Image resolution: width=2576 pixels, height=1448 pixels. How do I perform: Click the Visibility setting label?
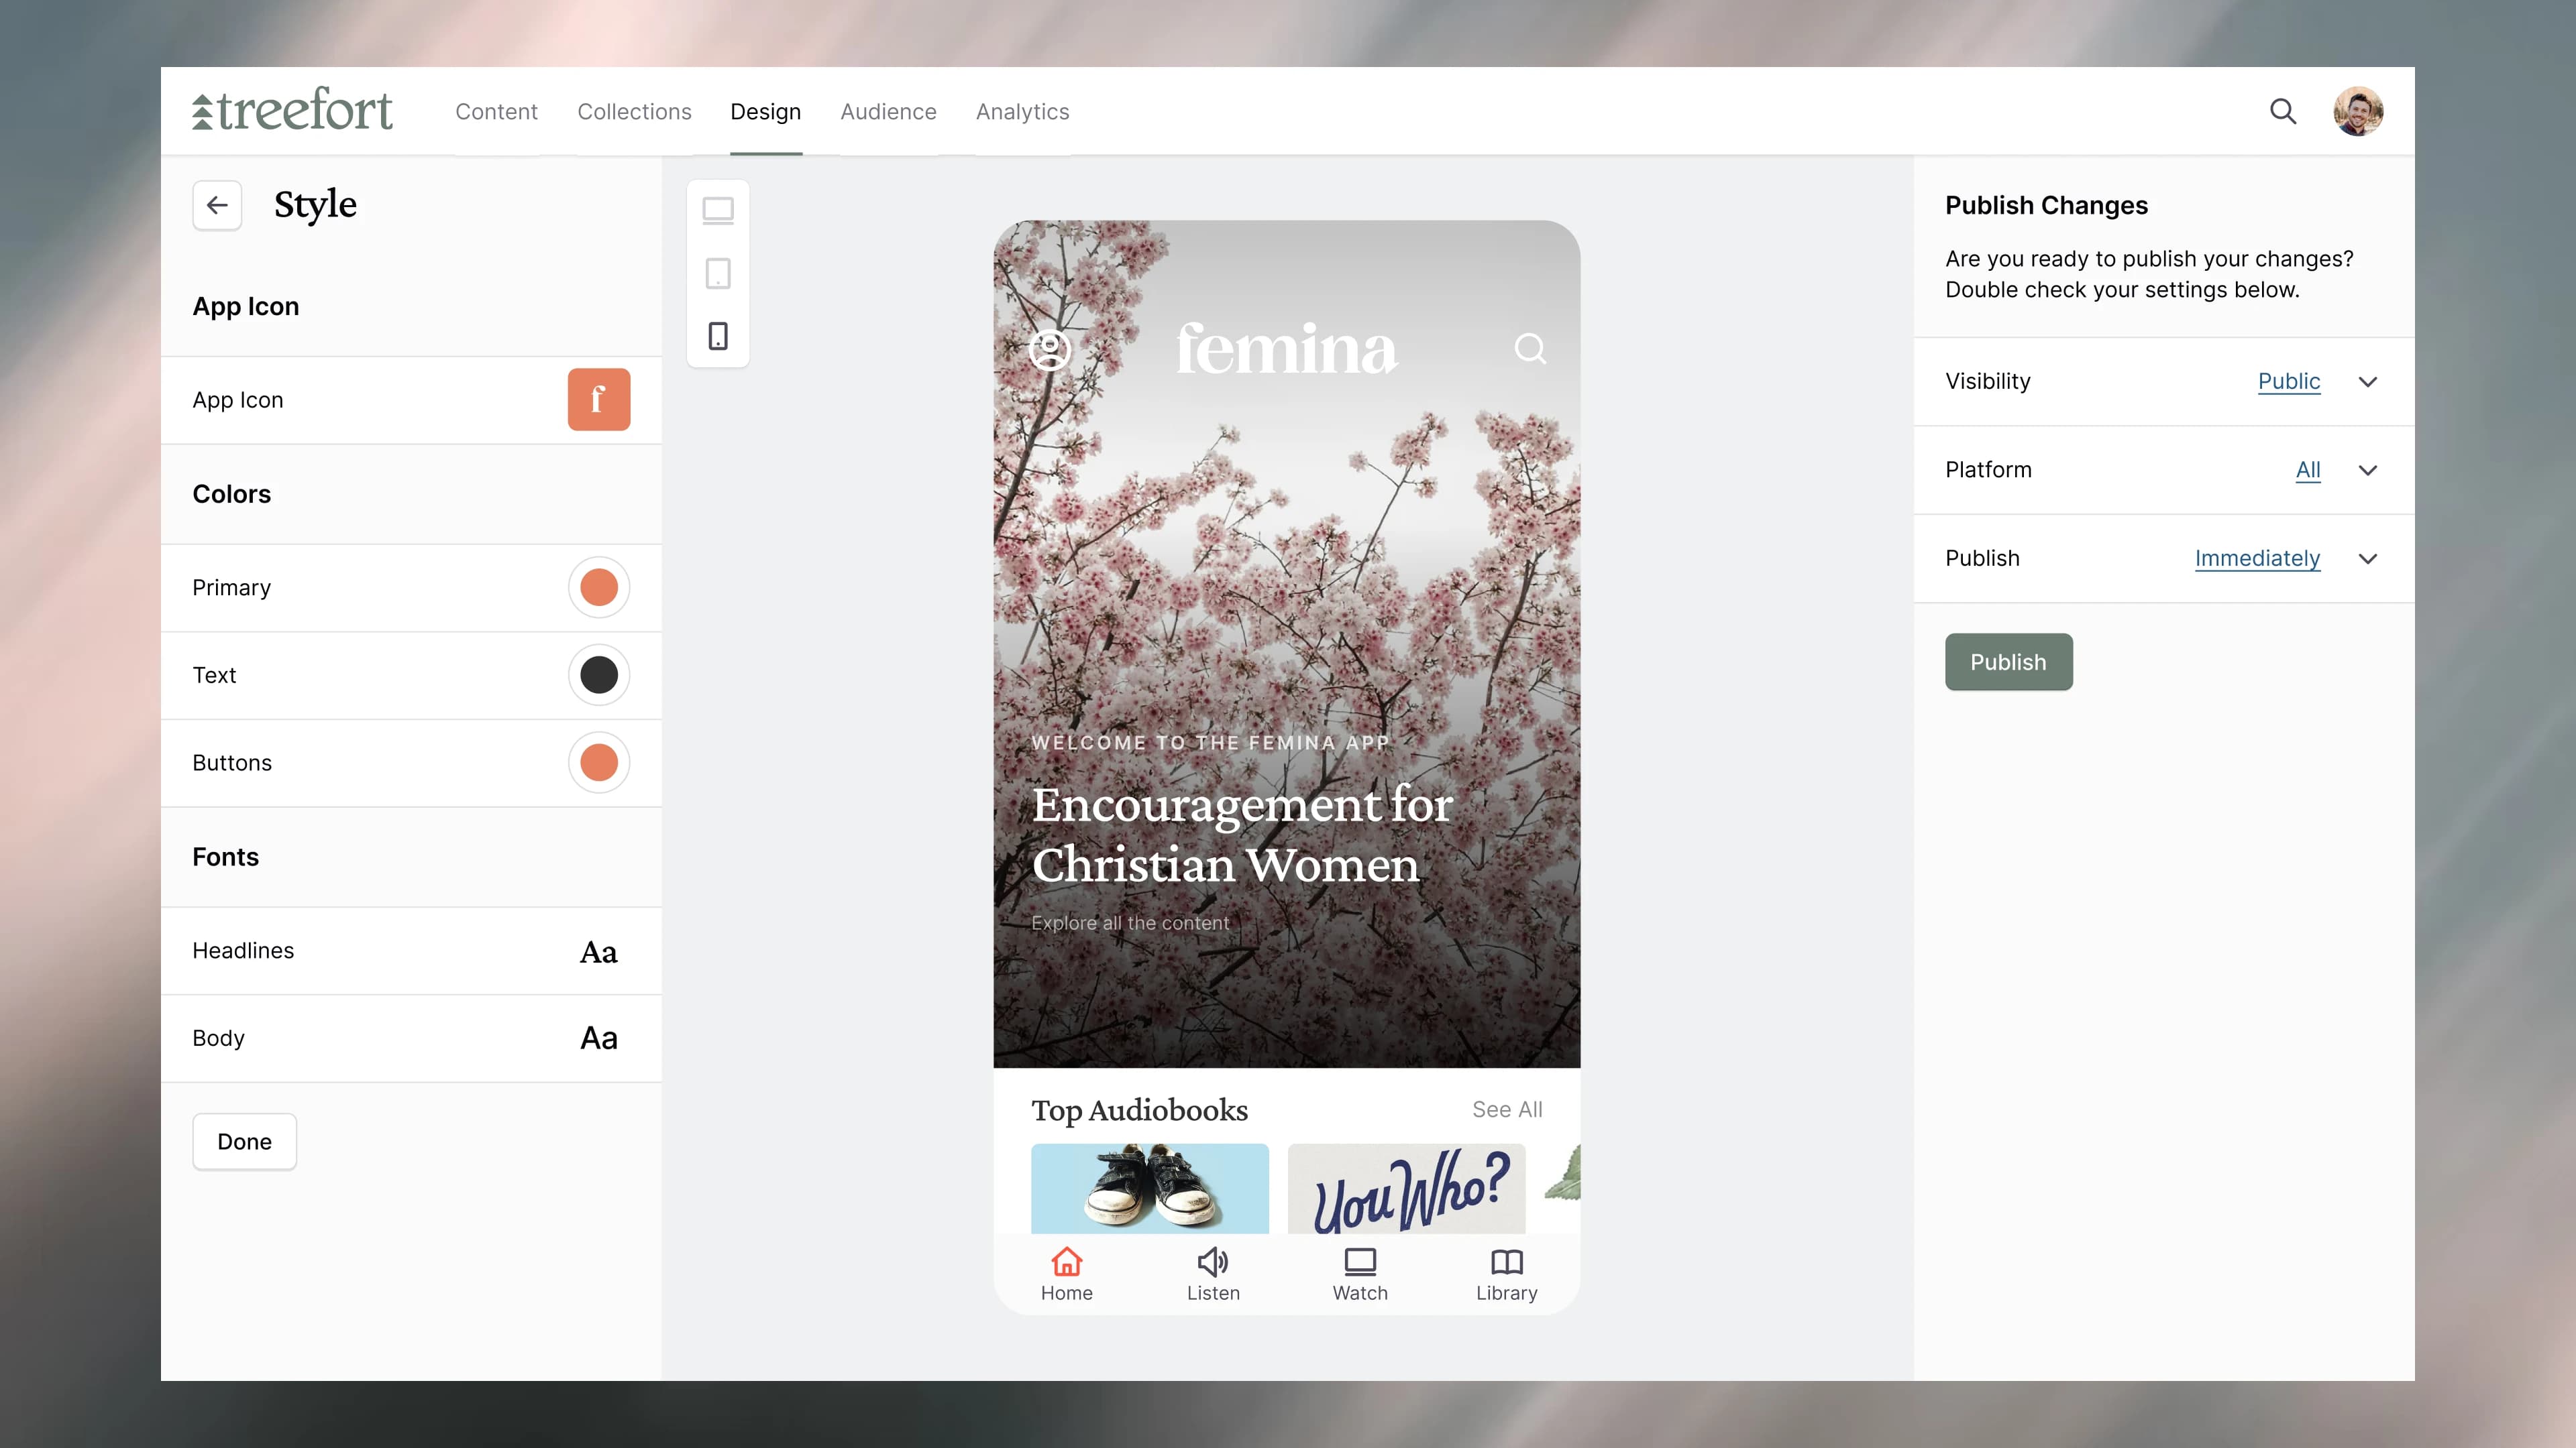point(1987,381)
